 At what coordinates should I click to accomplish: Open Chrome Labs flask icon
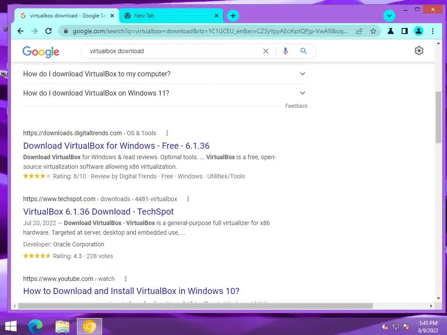[x=391, y=31]
